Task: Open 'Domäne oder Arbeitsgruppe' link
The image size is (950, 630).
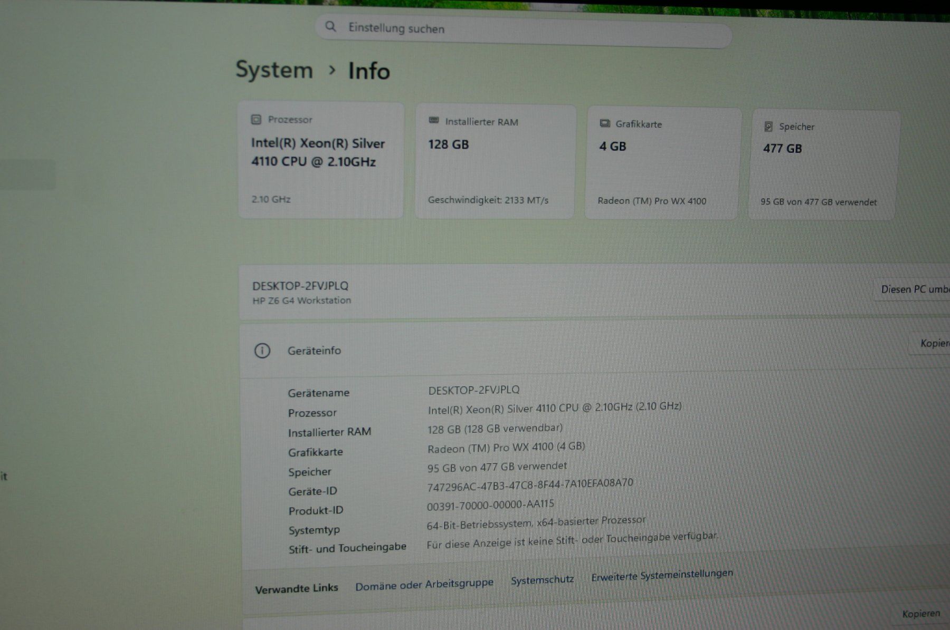Action: 424,585
